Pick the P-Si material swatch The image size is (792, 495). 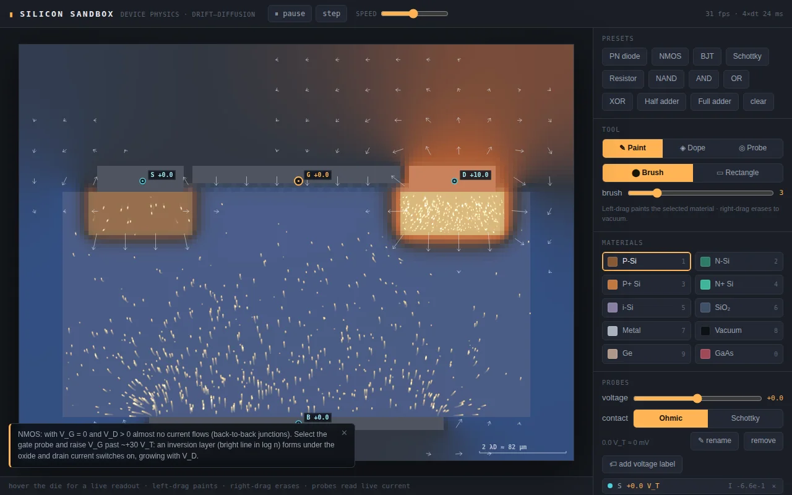coord(646,261)
